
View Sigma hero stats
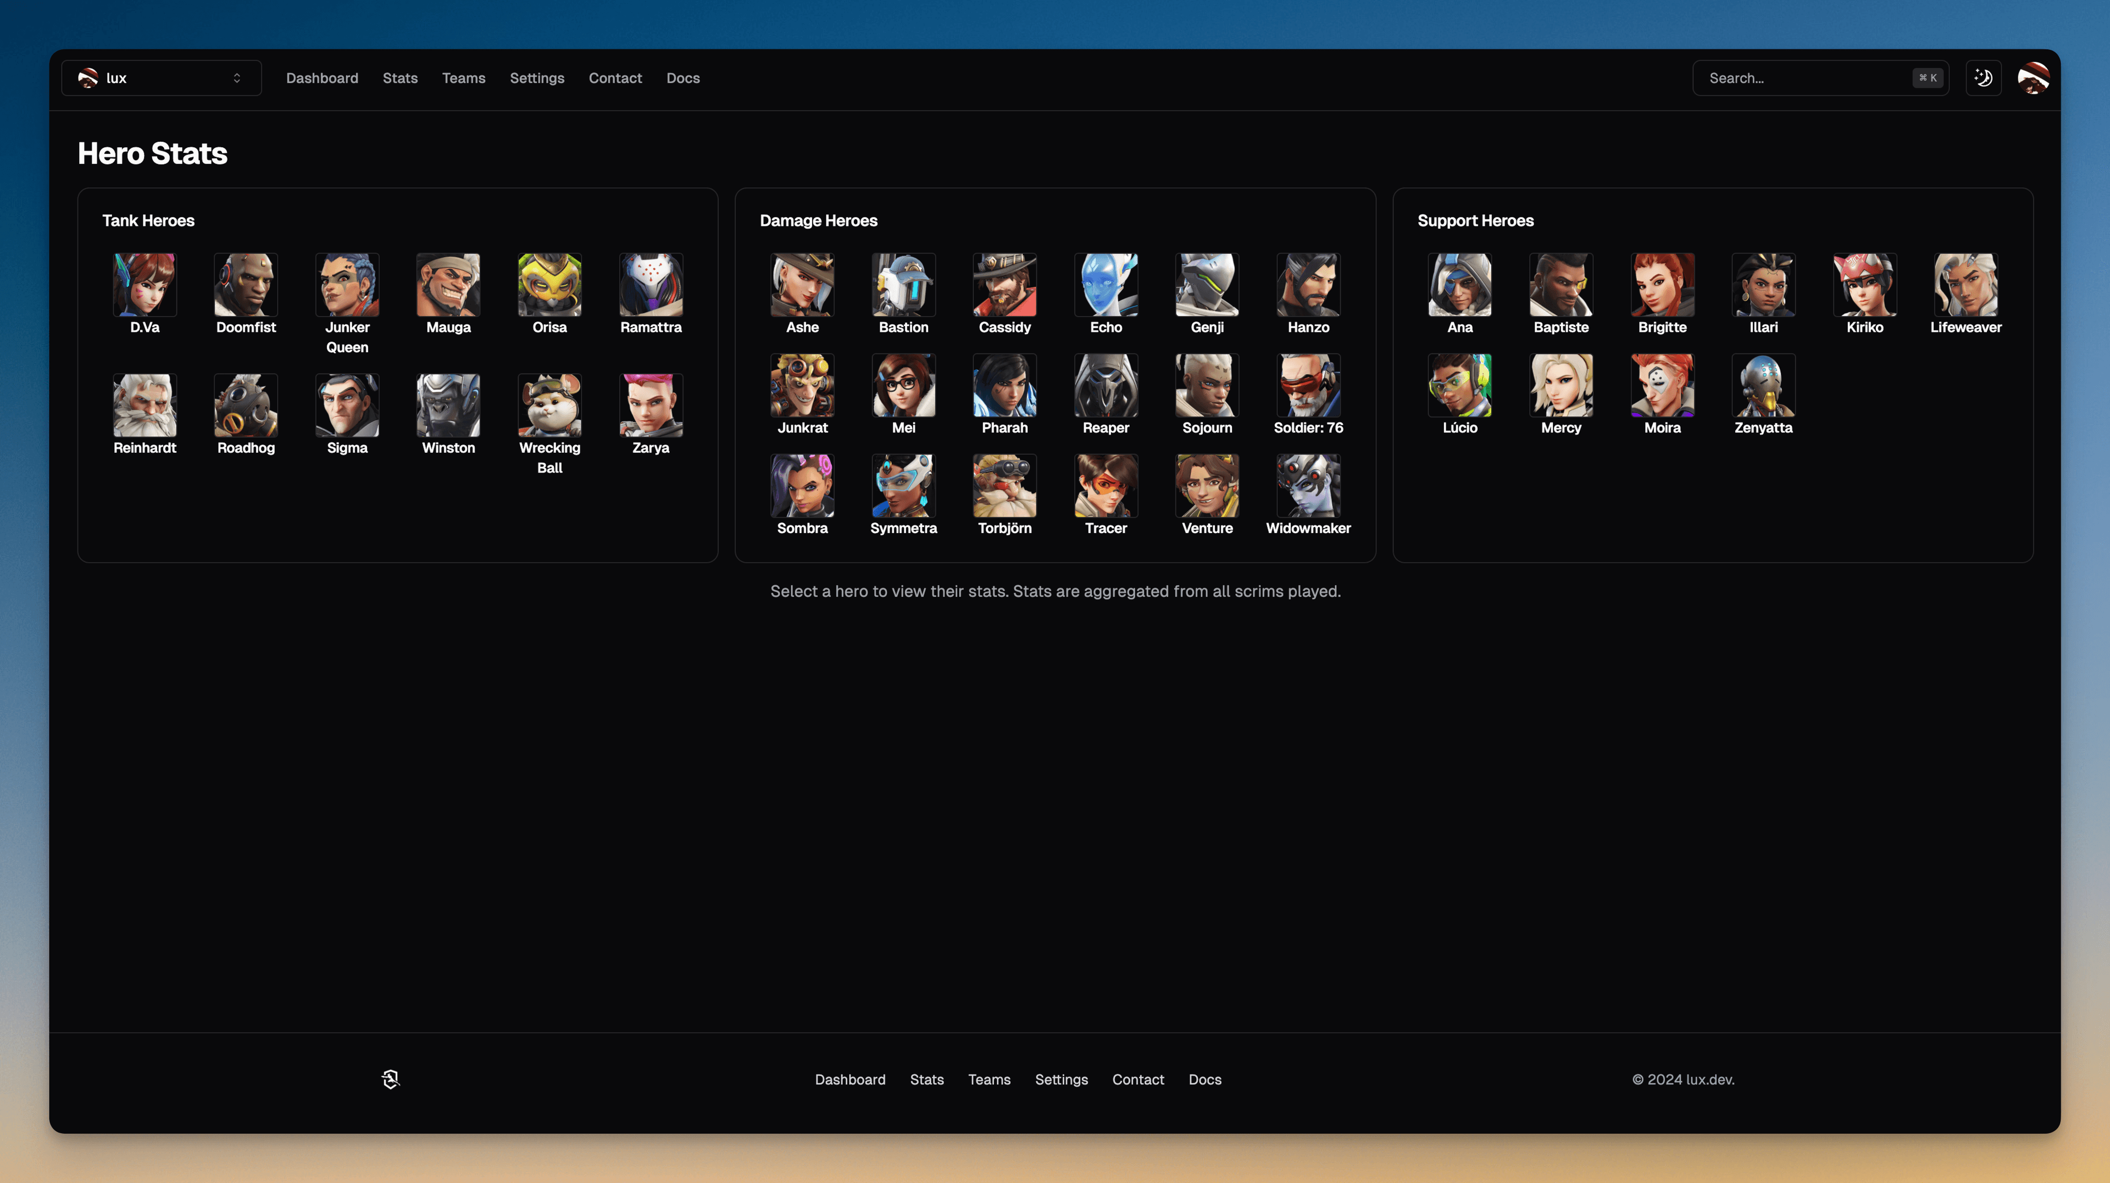(x=347, y=405)
